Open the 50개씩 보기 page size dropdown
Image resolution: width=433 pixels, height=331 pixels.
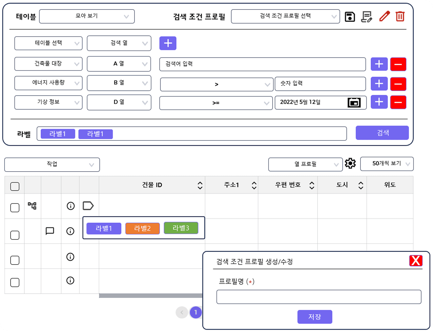point(387,164)
